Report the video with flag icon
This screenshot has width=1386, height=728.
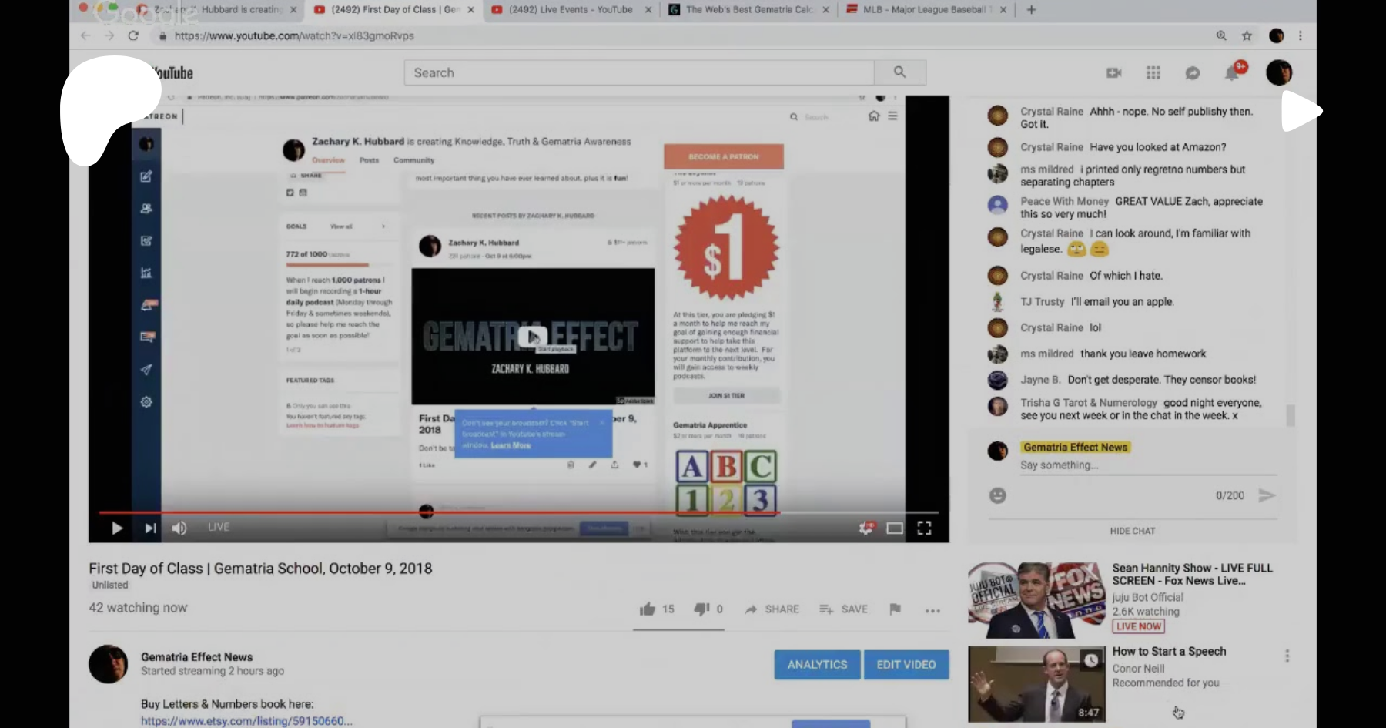pyautogui.click(x=895, y=609)
